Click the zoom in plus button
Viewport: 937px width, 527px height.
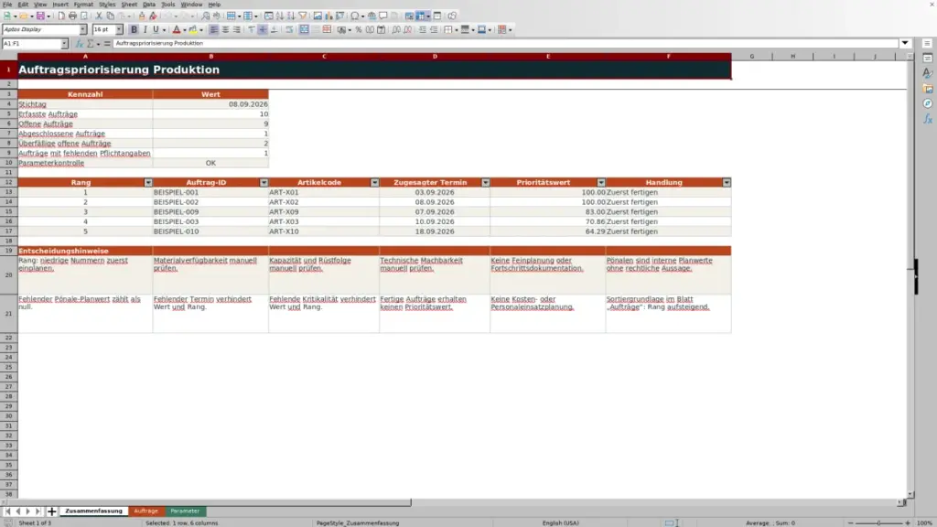[x=907, y=522]
